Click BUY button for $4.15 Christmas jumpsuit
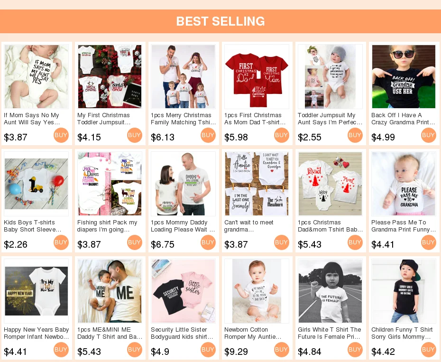 (135, 135)
